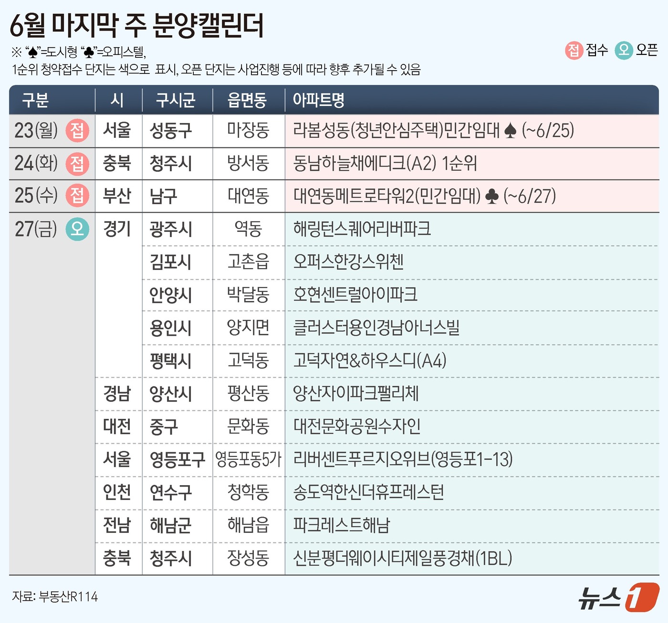
Task: Open the 리버센트푸르지오위브(영등포1-13) entry
Action: click(x=403, y=459)
